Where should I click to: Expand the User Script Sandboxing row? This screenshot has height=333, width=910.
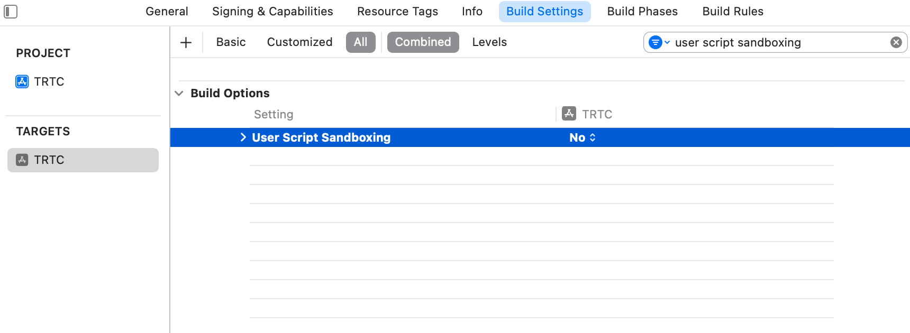pyautogui.click(x=243, y=137)
